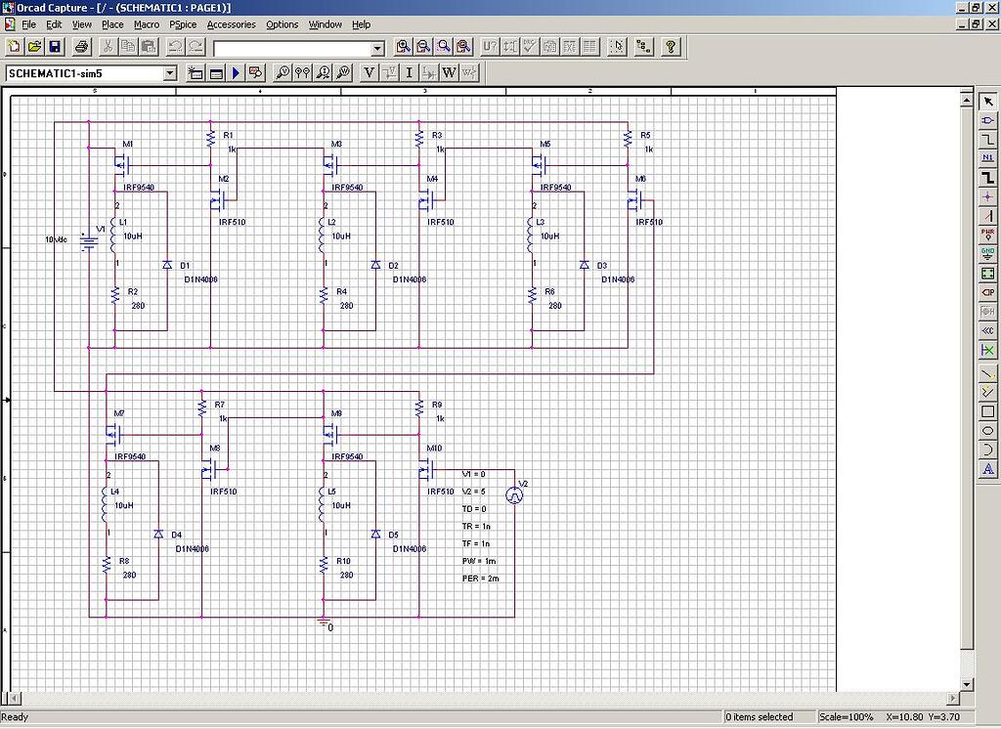Activate the Place text tool
Screen dimensions: 1001x729
[x=988, y=469]
